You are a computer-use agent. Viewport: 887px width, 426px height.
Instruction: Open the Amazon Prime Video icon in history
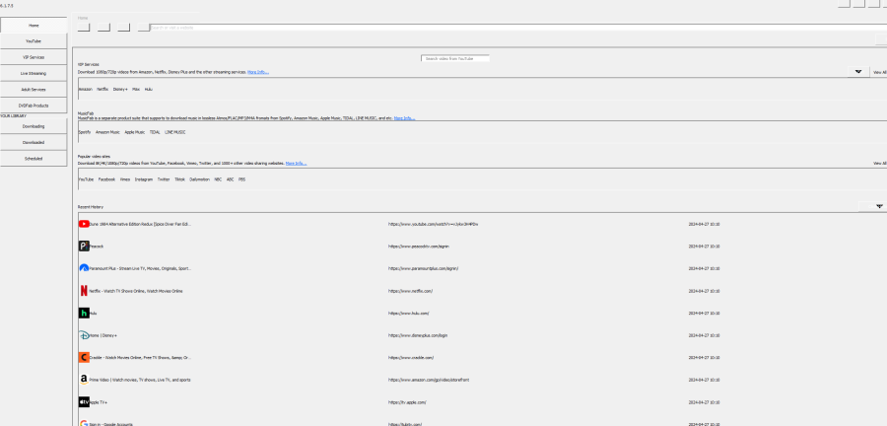click(x=84, y=380)
